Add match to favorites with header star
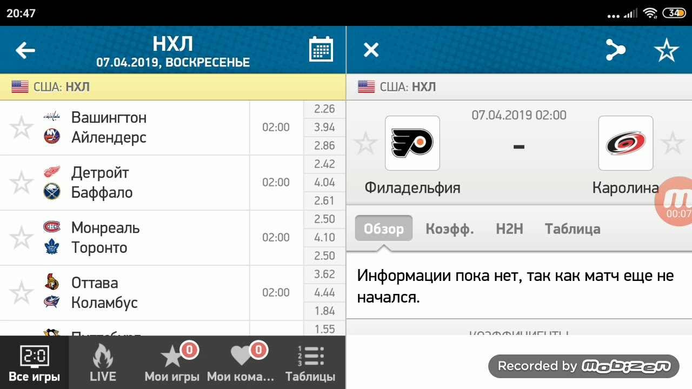Viewport: 692px width, 389px height. tap(666, 50)
